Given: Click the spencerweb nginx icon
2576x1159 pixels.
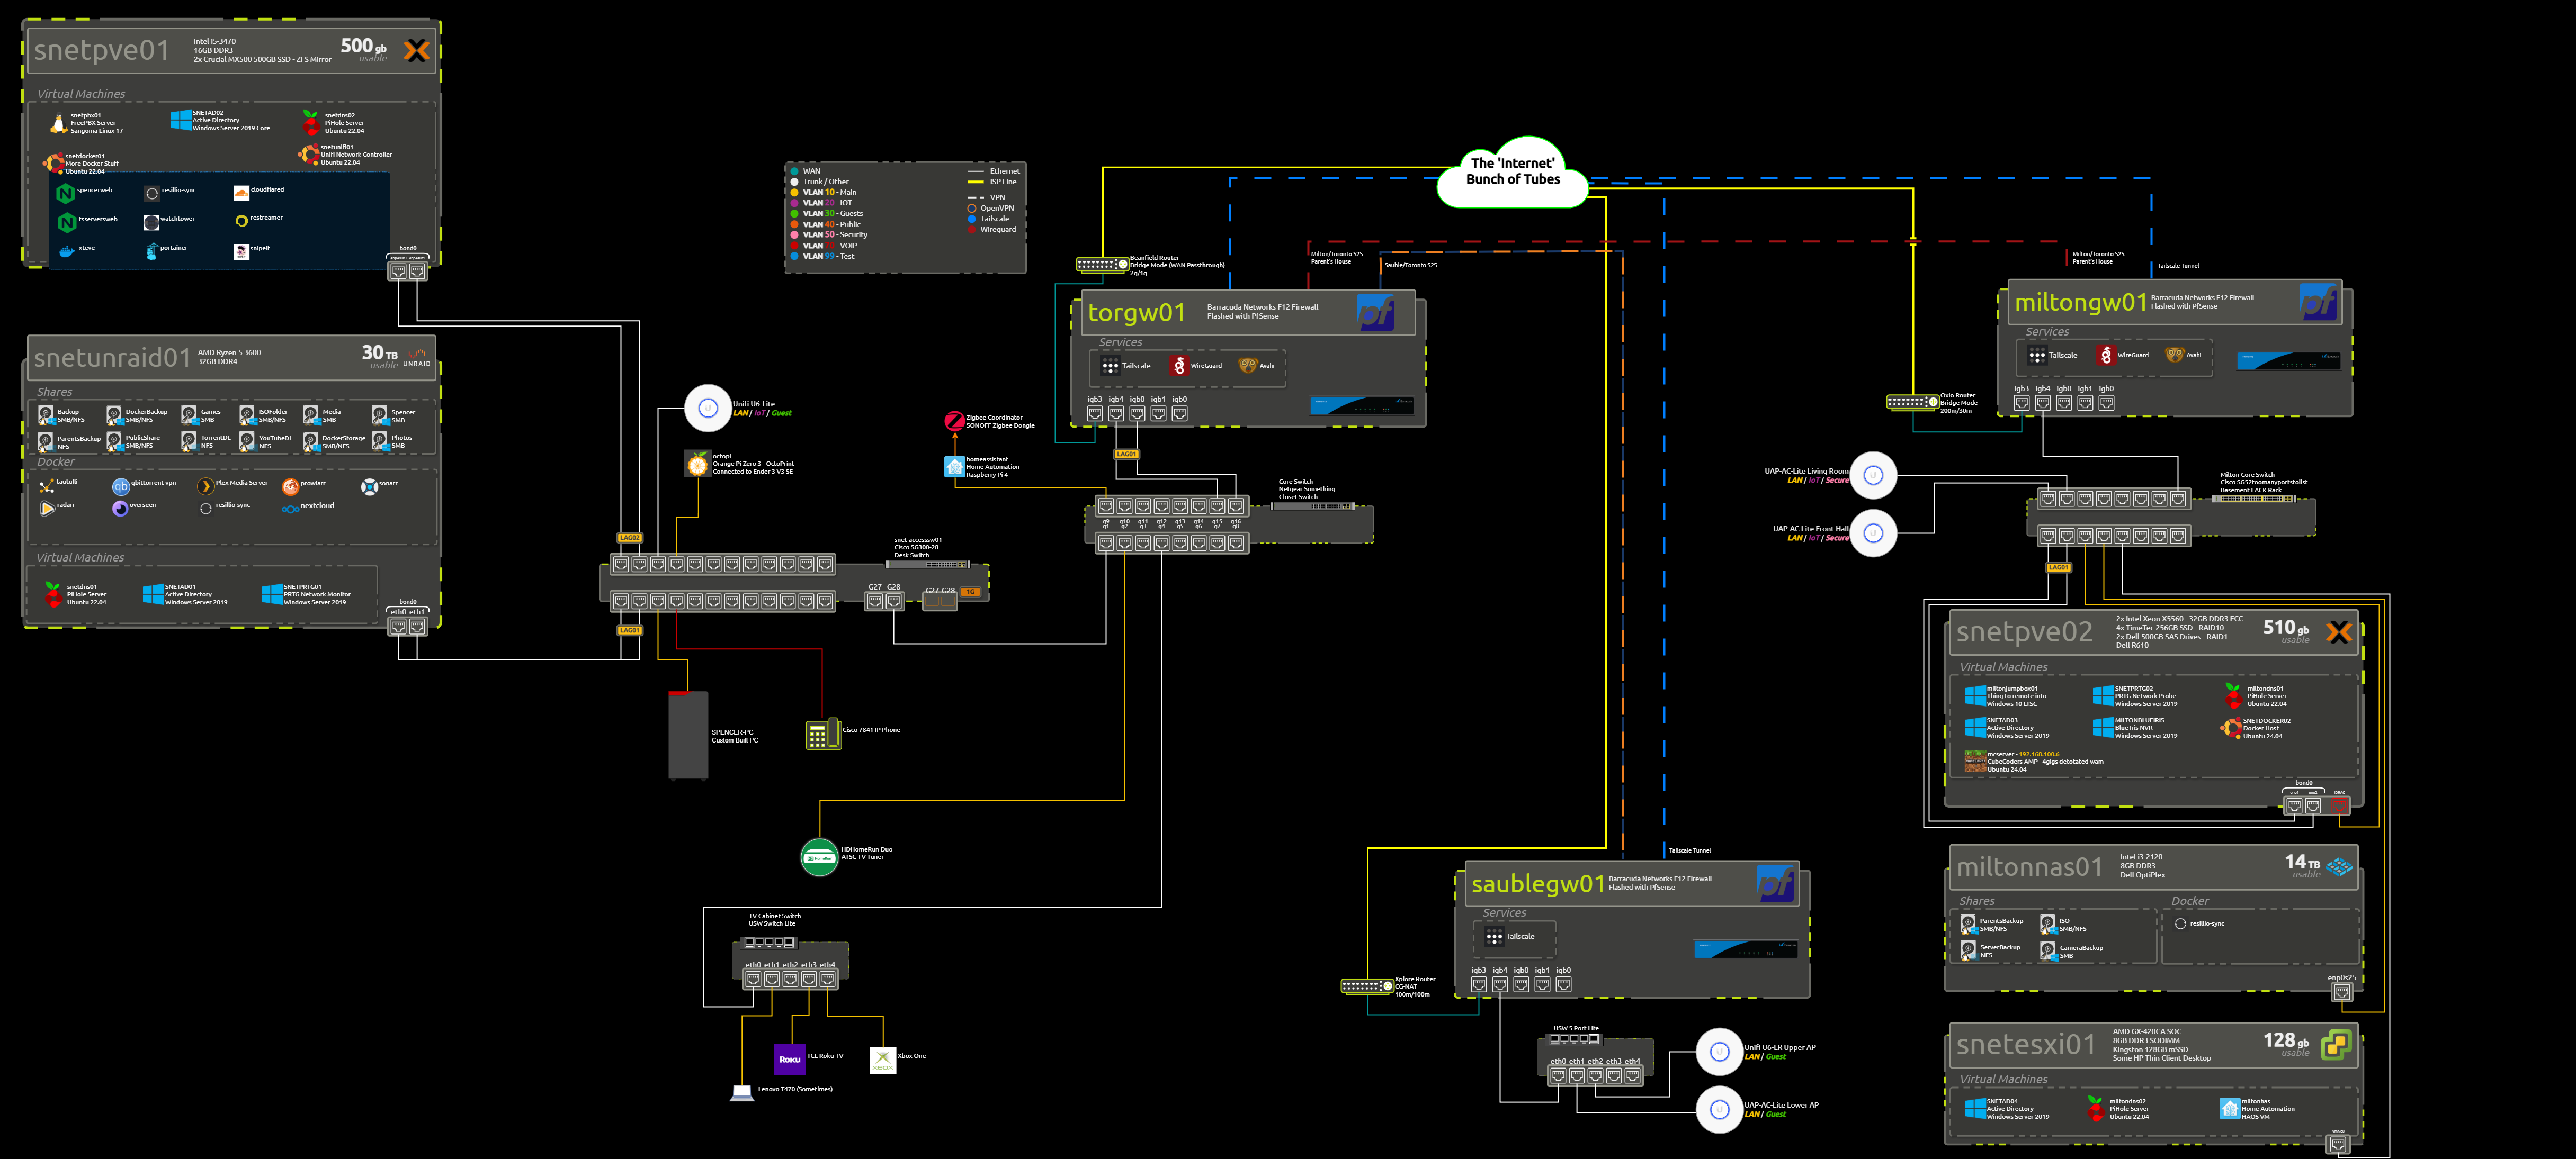Looking at the screenshot, I should [66, 193].
